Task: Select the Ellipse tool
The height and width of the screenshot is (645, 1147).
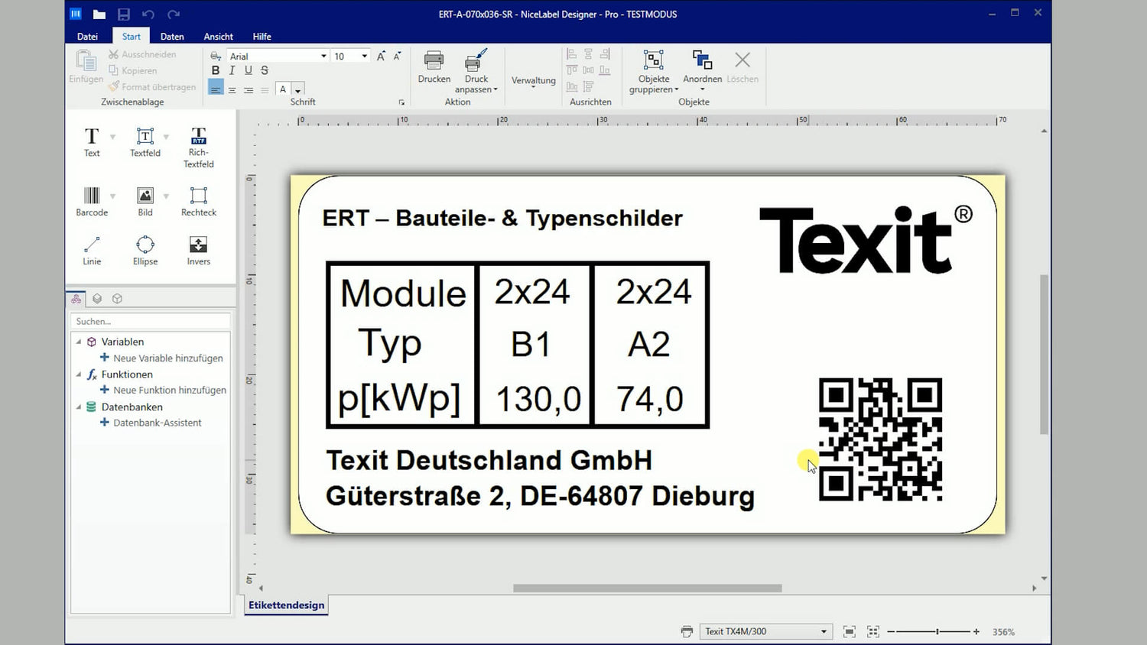Action: tap(145, 251)
